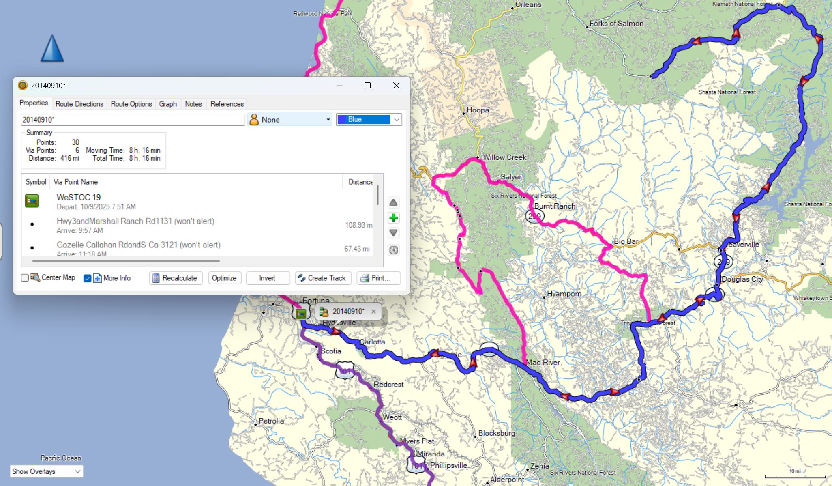Click the green plus insert point icon
Image resolution: width=832 pixels, height=486 pixels.
pos(393,218)
